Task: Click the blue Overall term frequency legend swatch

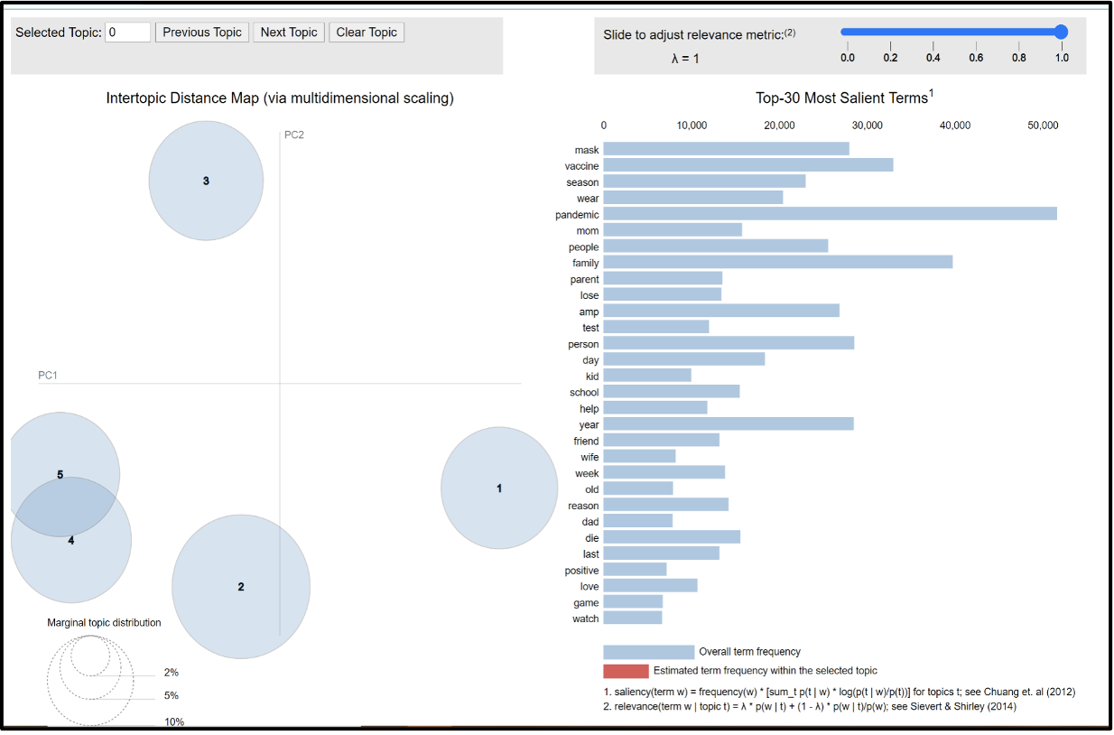Action: [648, 652]
